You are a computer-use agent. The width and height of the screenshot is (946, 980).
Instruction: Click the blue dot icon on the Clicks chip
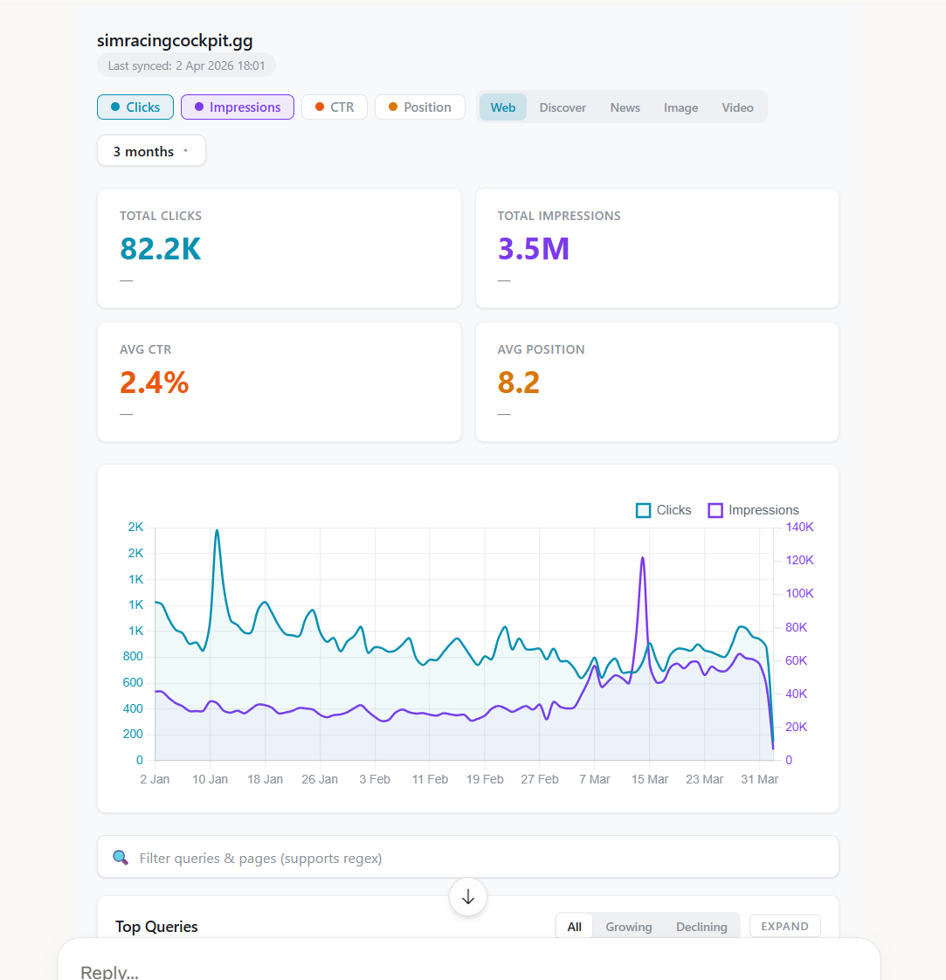(x=114, y=107)
